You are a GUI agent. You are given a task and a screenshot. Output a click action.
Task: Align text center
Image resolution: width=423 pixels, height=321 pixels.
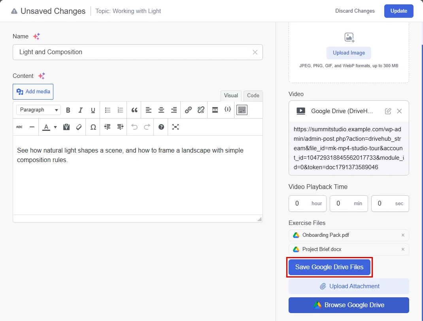point(161,110)
